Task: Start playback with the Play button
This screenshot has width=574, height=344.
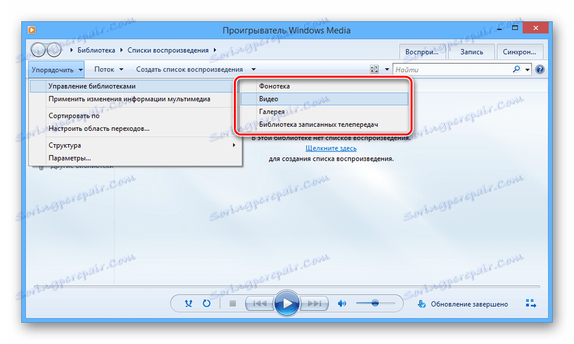Action: (286, 303)
